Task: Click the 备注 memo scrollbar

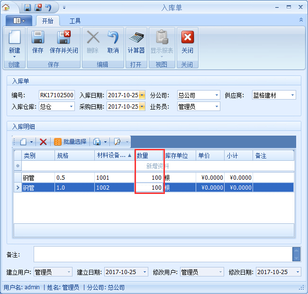Action: coord(296,254)
